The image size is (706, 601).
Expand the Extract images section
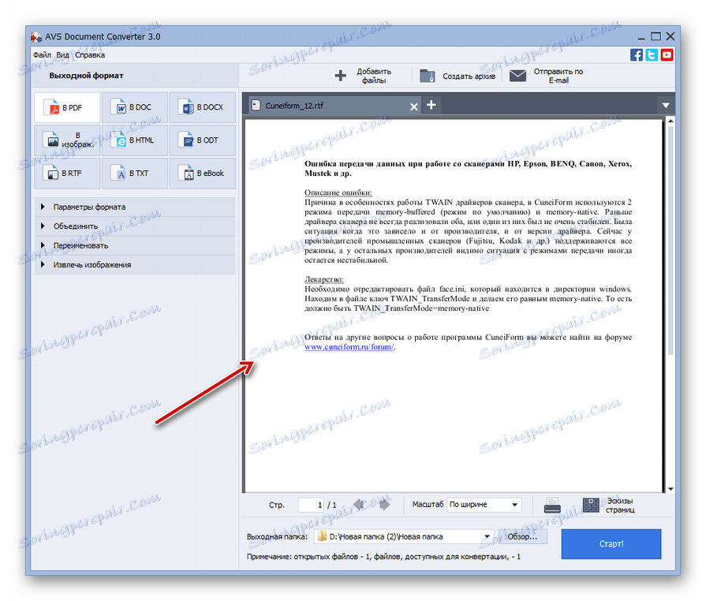pyautogui.click(x=135, y=265)
